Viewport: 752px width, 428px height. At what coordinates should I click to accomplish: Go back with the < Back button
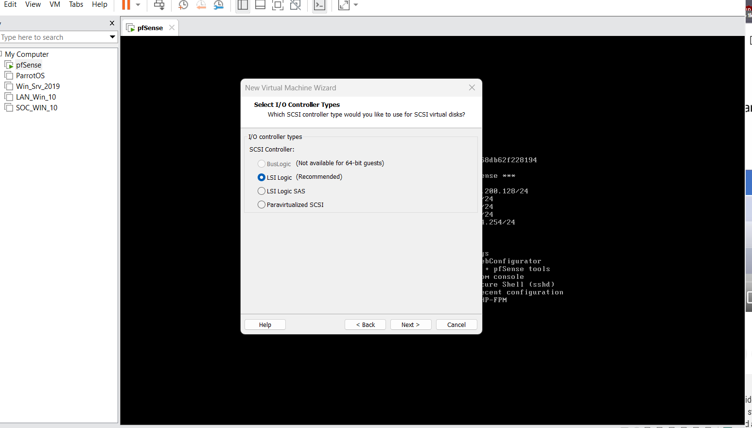click(x=365, y=325)
